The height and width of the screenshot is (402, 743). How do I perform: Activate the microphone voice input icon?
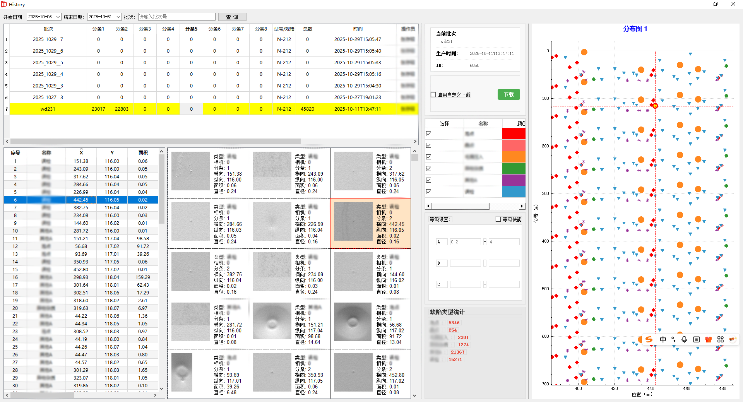click(684, 339)
